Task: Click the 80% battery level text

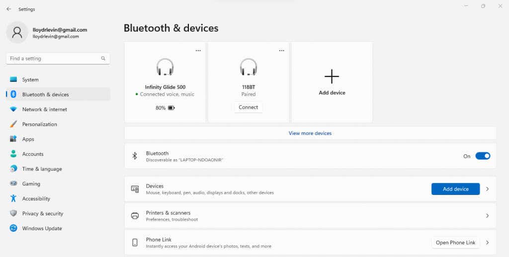Action: pos(161,108)
